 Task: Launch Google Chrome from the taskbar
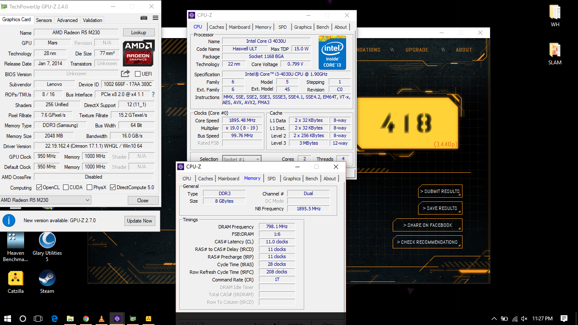click(86, 318)
